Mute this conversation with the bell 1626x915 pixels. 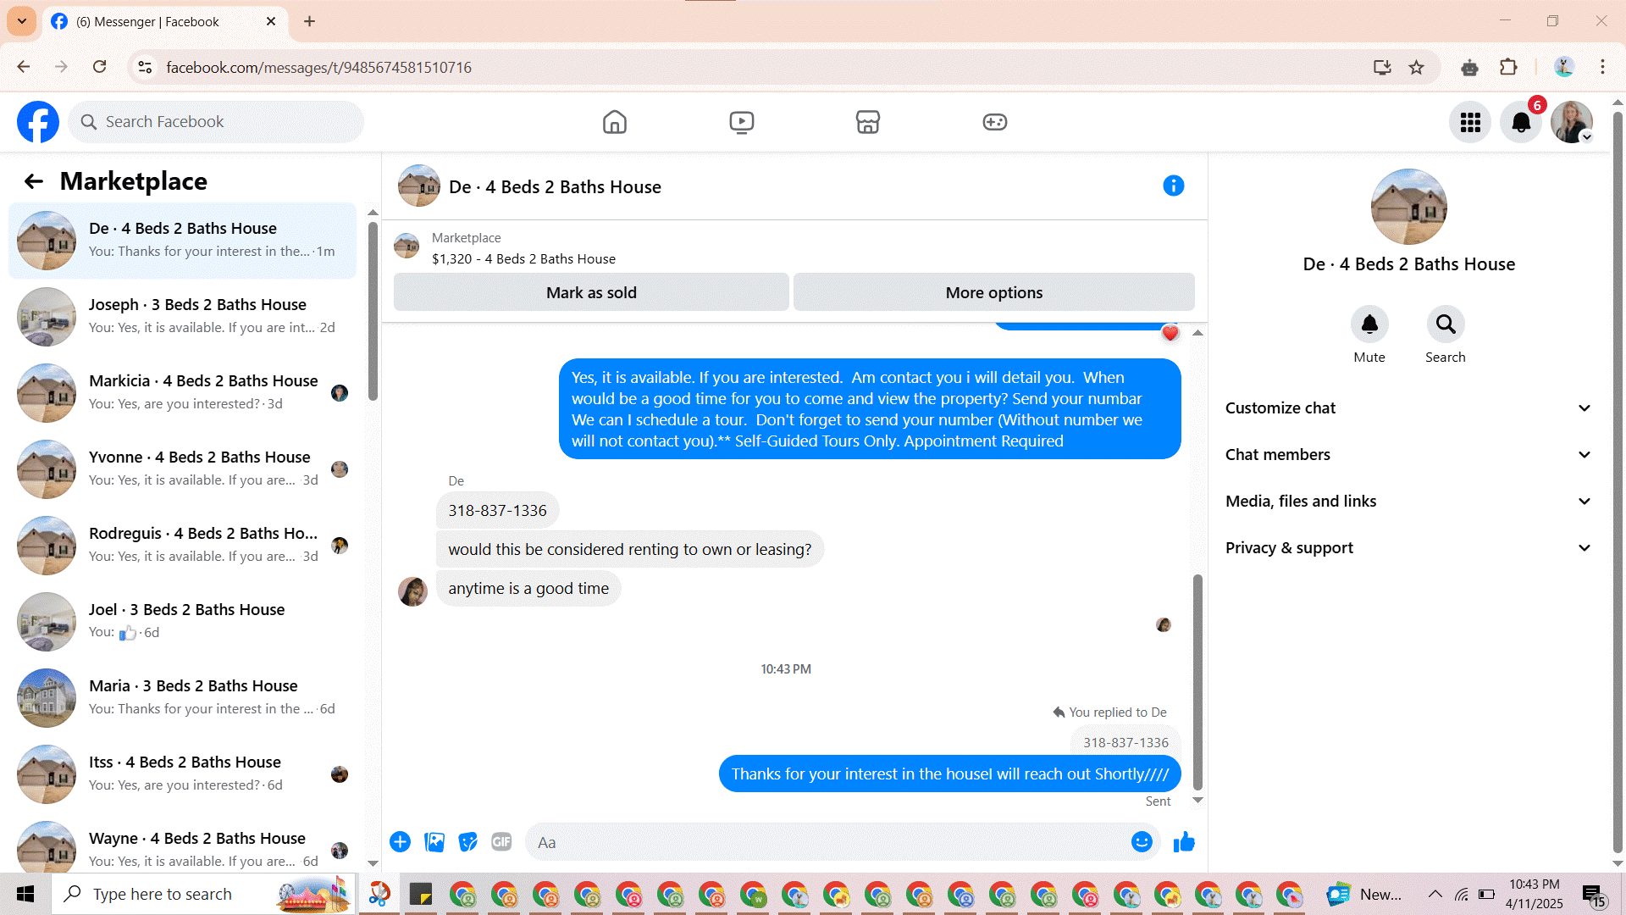pos(1369,324)
